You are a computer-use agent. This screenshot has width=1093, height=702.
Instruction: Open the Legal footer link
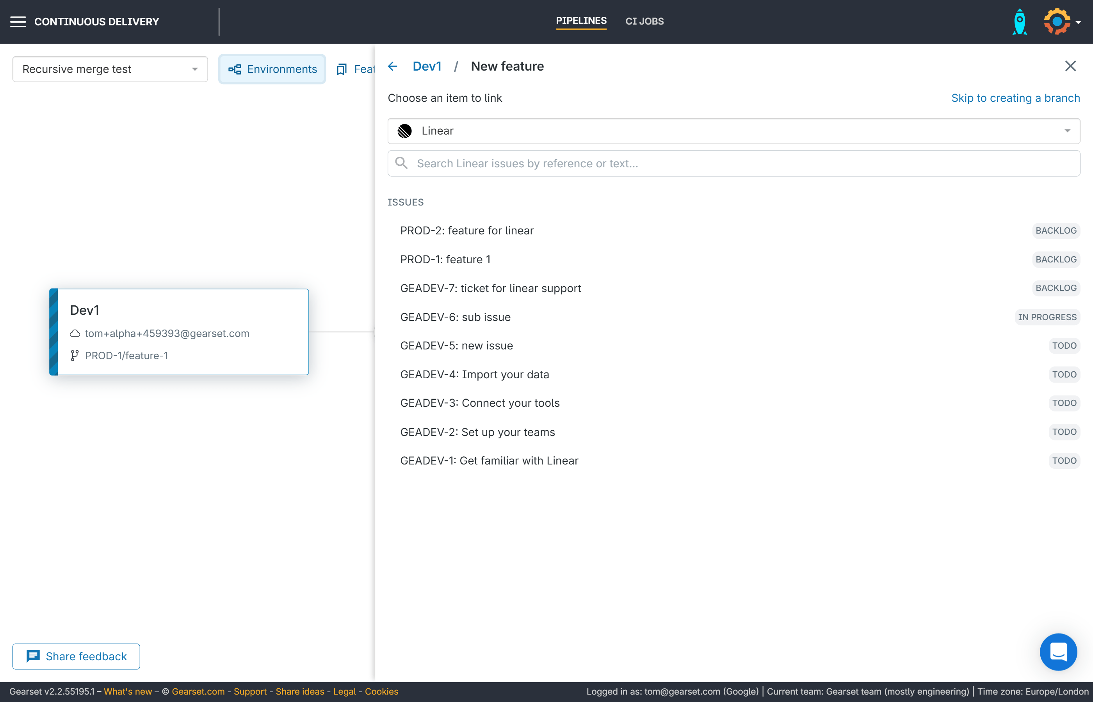click(344, 691)
